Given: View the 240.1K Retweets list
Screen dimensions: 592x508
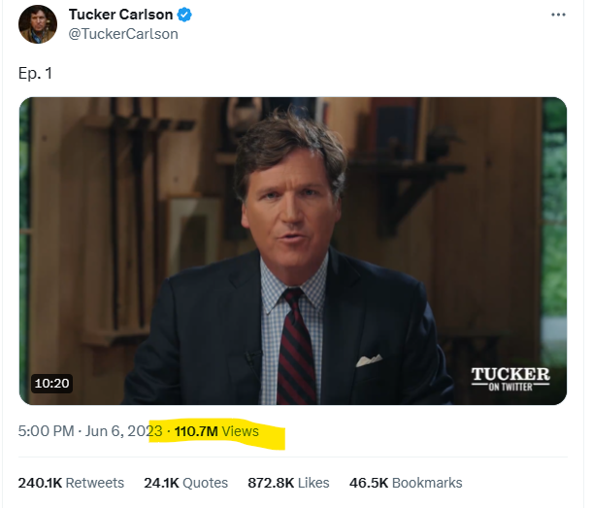Looking at the screenshot, I should (x=71, y=483).
